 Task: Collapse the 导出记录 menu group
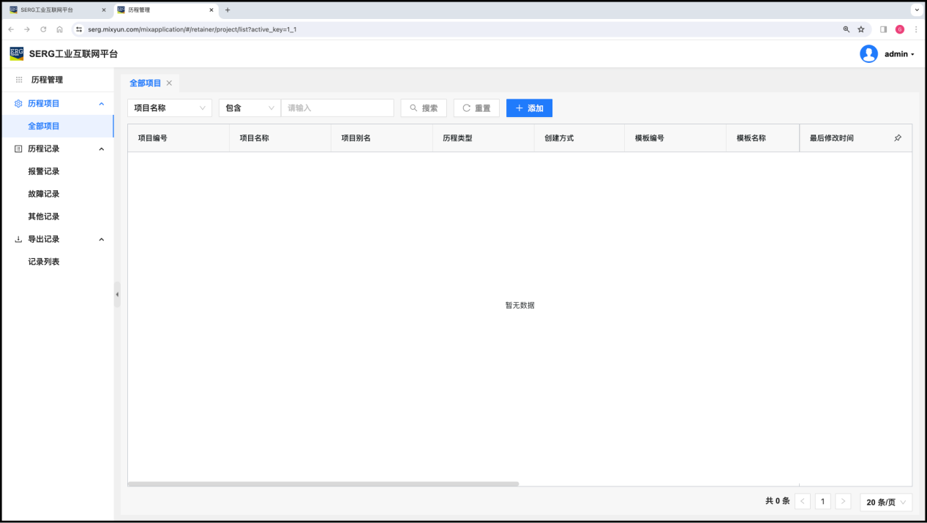pyautogui.click(x=101, y=240)
